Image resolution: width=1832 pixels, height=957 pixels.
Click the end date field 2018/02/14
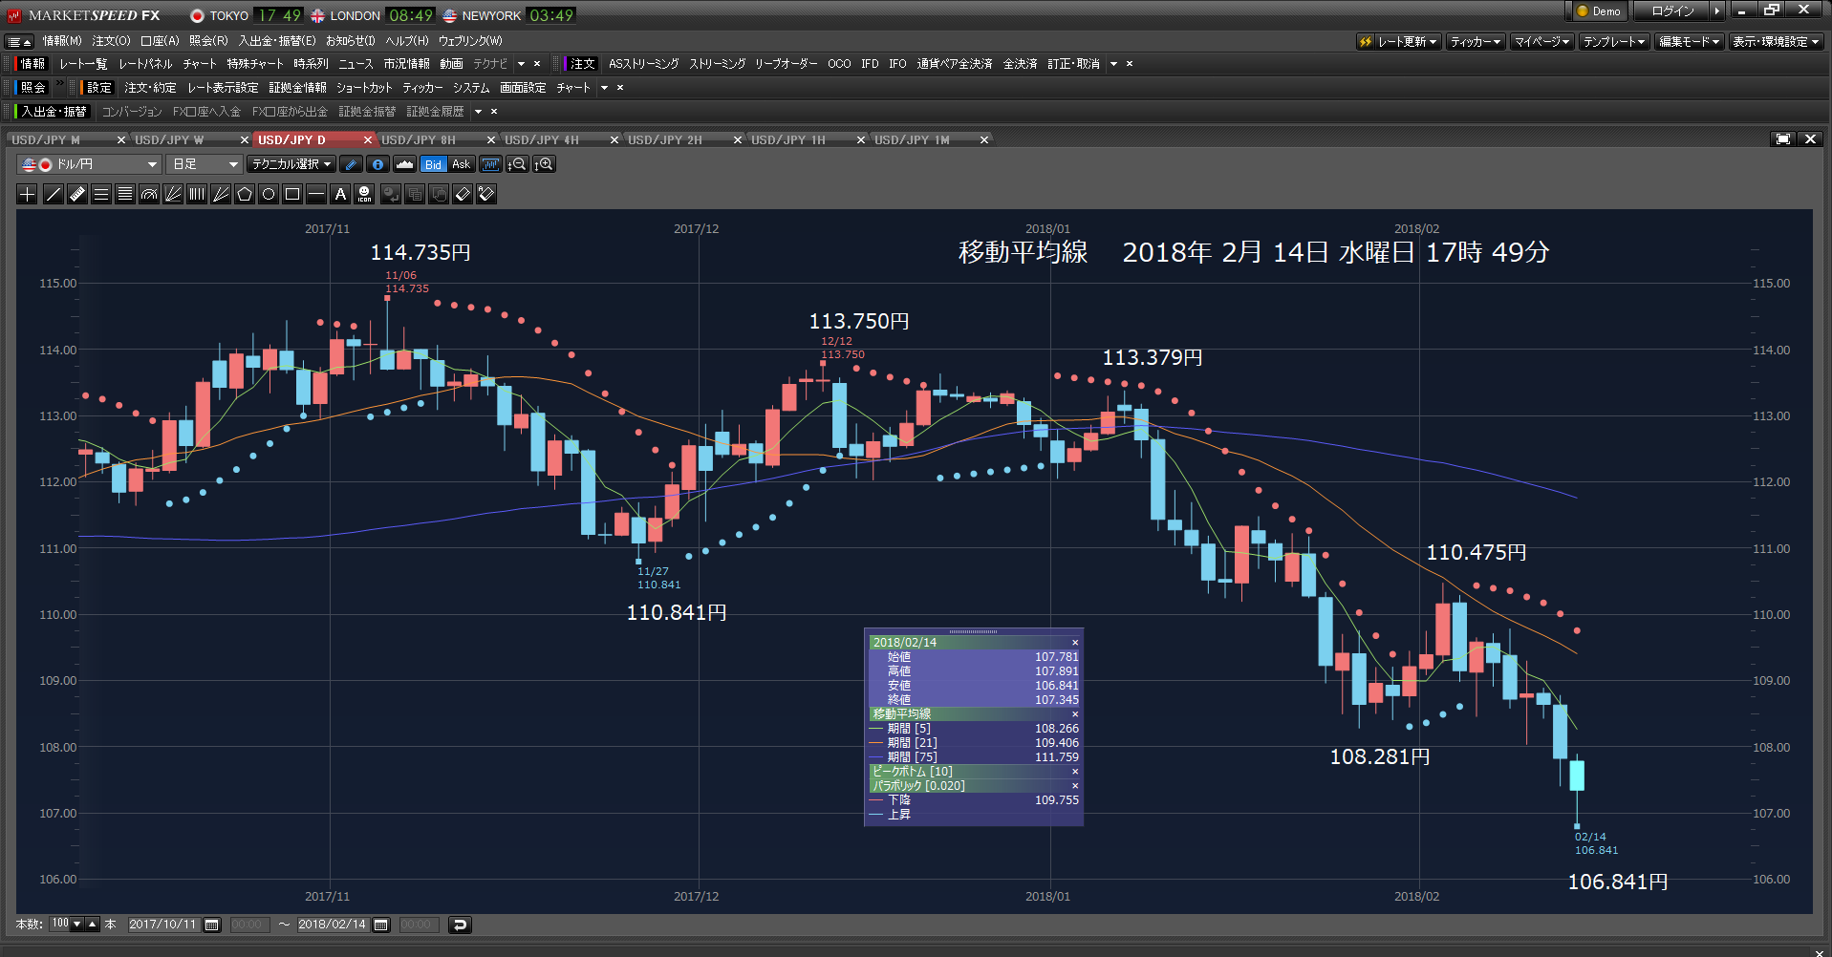[332, 925]
